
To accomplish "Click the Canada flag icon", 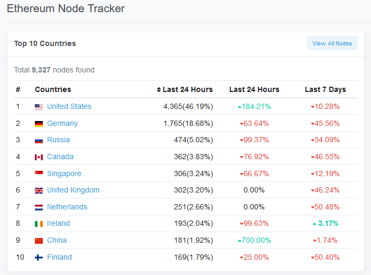I will [39, 157].
